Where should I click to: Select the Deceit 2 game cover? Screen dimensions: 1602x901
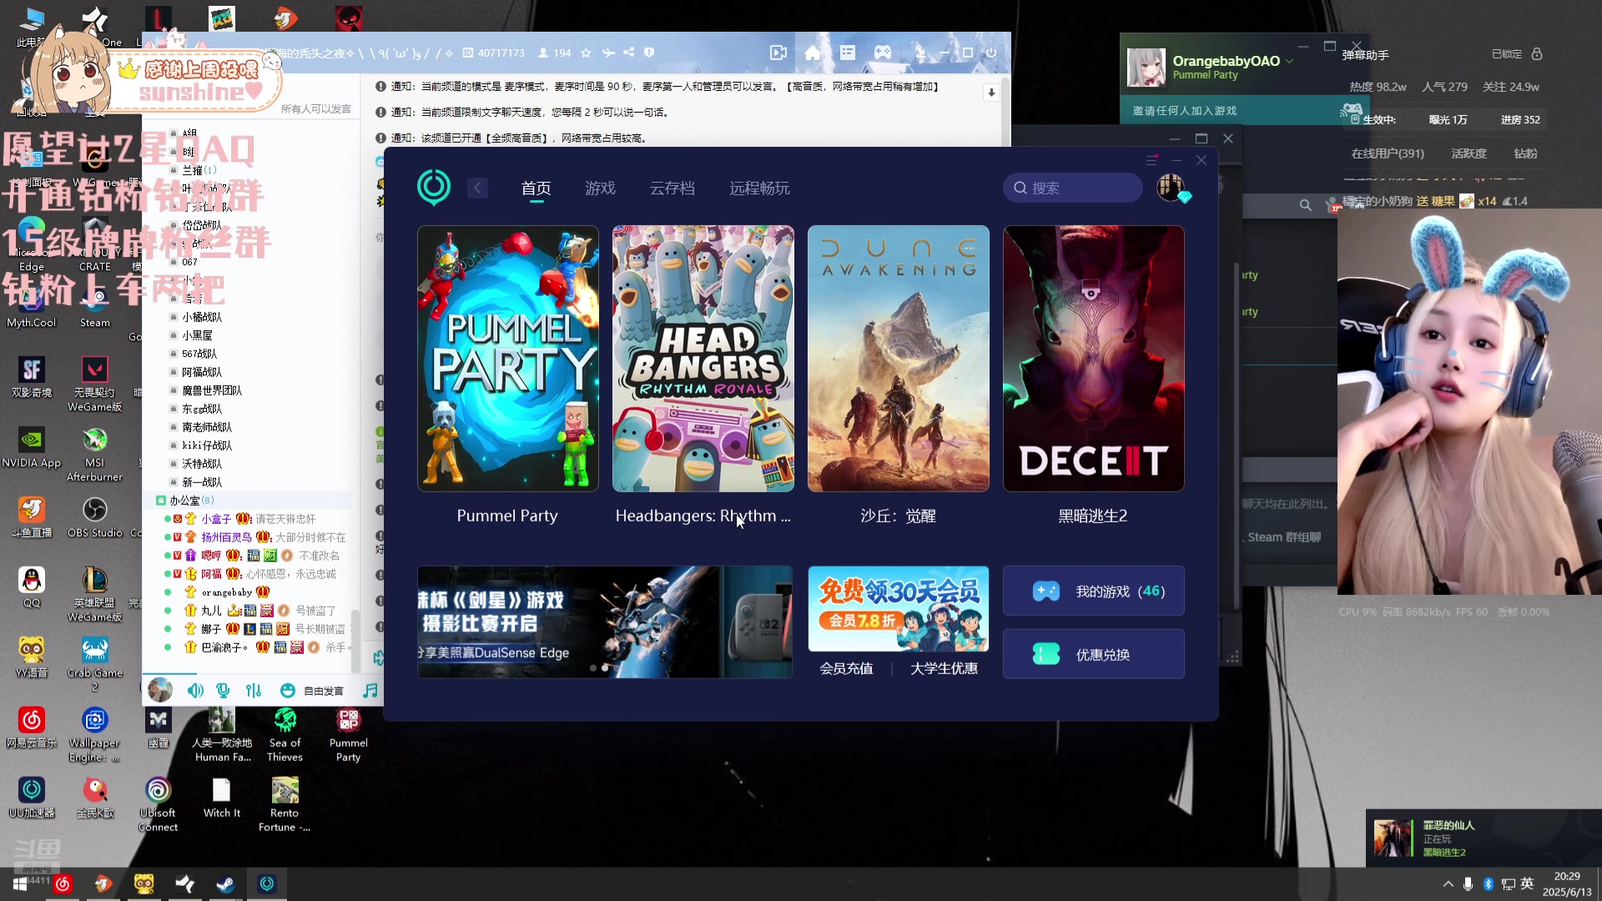1093,359
